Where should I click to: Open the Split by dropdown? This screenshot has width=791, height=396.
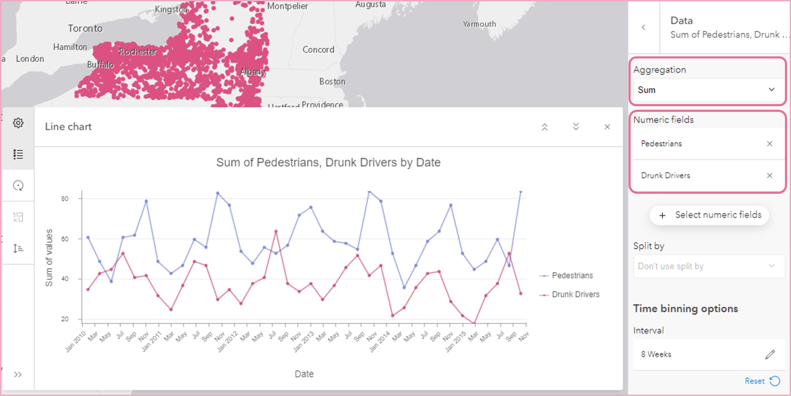pos(709,266)
